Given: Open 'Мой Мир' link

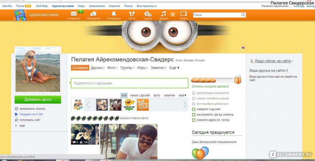Looking at the screenshot, I should [x=42, y=6].
